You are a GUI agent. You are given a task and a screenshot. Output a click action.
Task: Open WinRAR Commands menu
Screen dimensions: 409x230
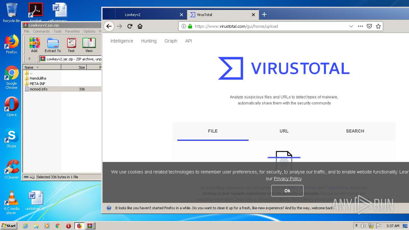coord(41,31)
